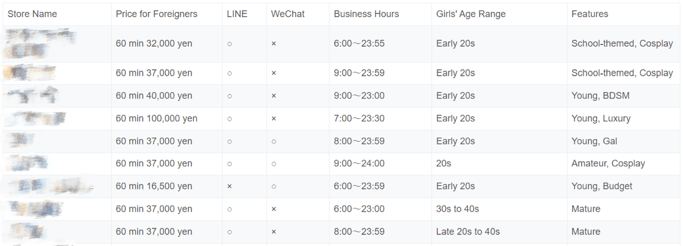
Task: Click the 9:00～24:00 business hours cell
Action: pos(359,163)
